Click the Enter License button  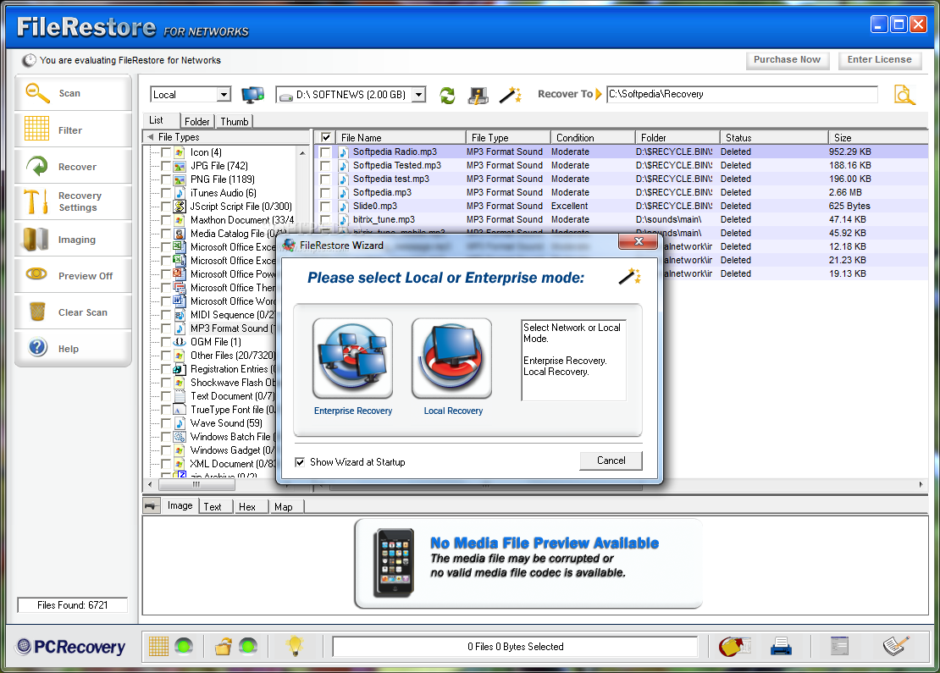pos(880,60)
